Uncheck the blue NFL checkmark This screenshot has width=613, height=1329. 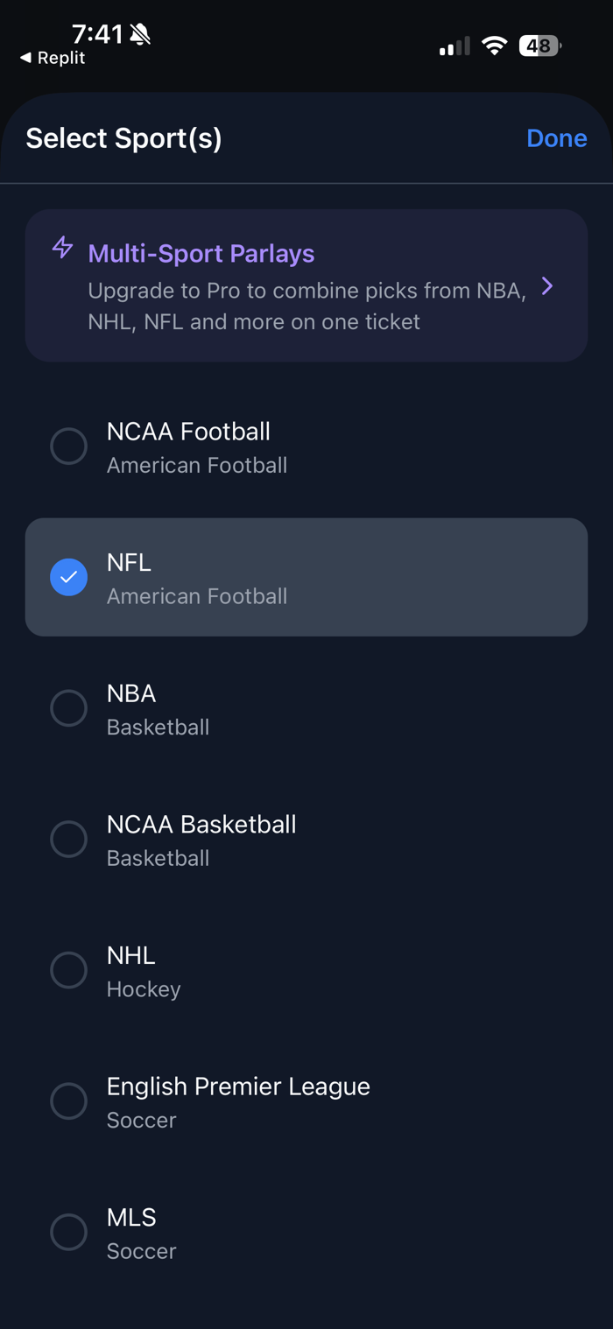[x=68, y=577]
